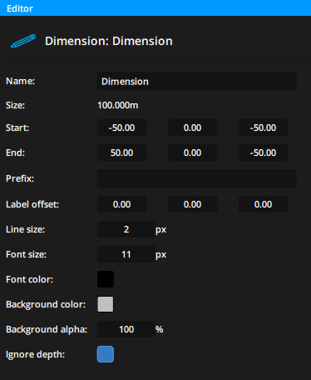The height and width of the screenshot is (380, 311).
Task: Click the 'End:' label
Action: pos(15,152)
